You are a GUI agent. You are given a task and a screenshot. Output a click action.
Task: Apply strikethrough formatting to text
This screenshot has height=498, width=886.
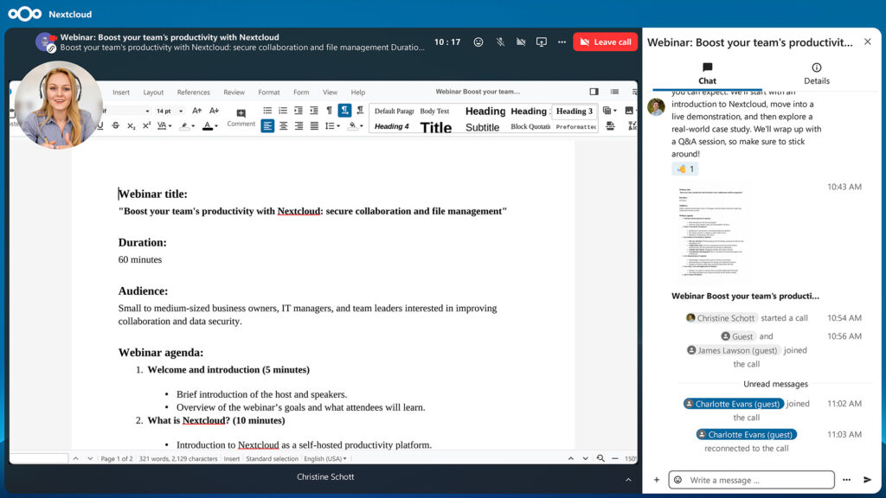[115, 125]
